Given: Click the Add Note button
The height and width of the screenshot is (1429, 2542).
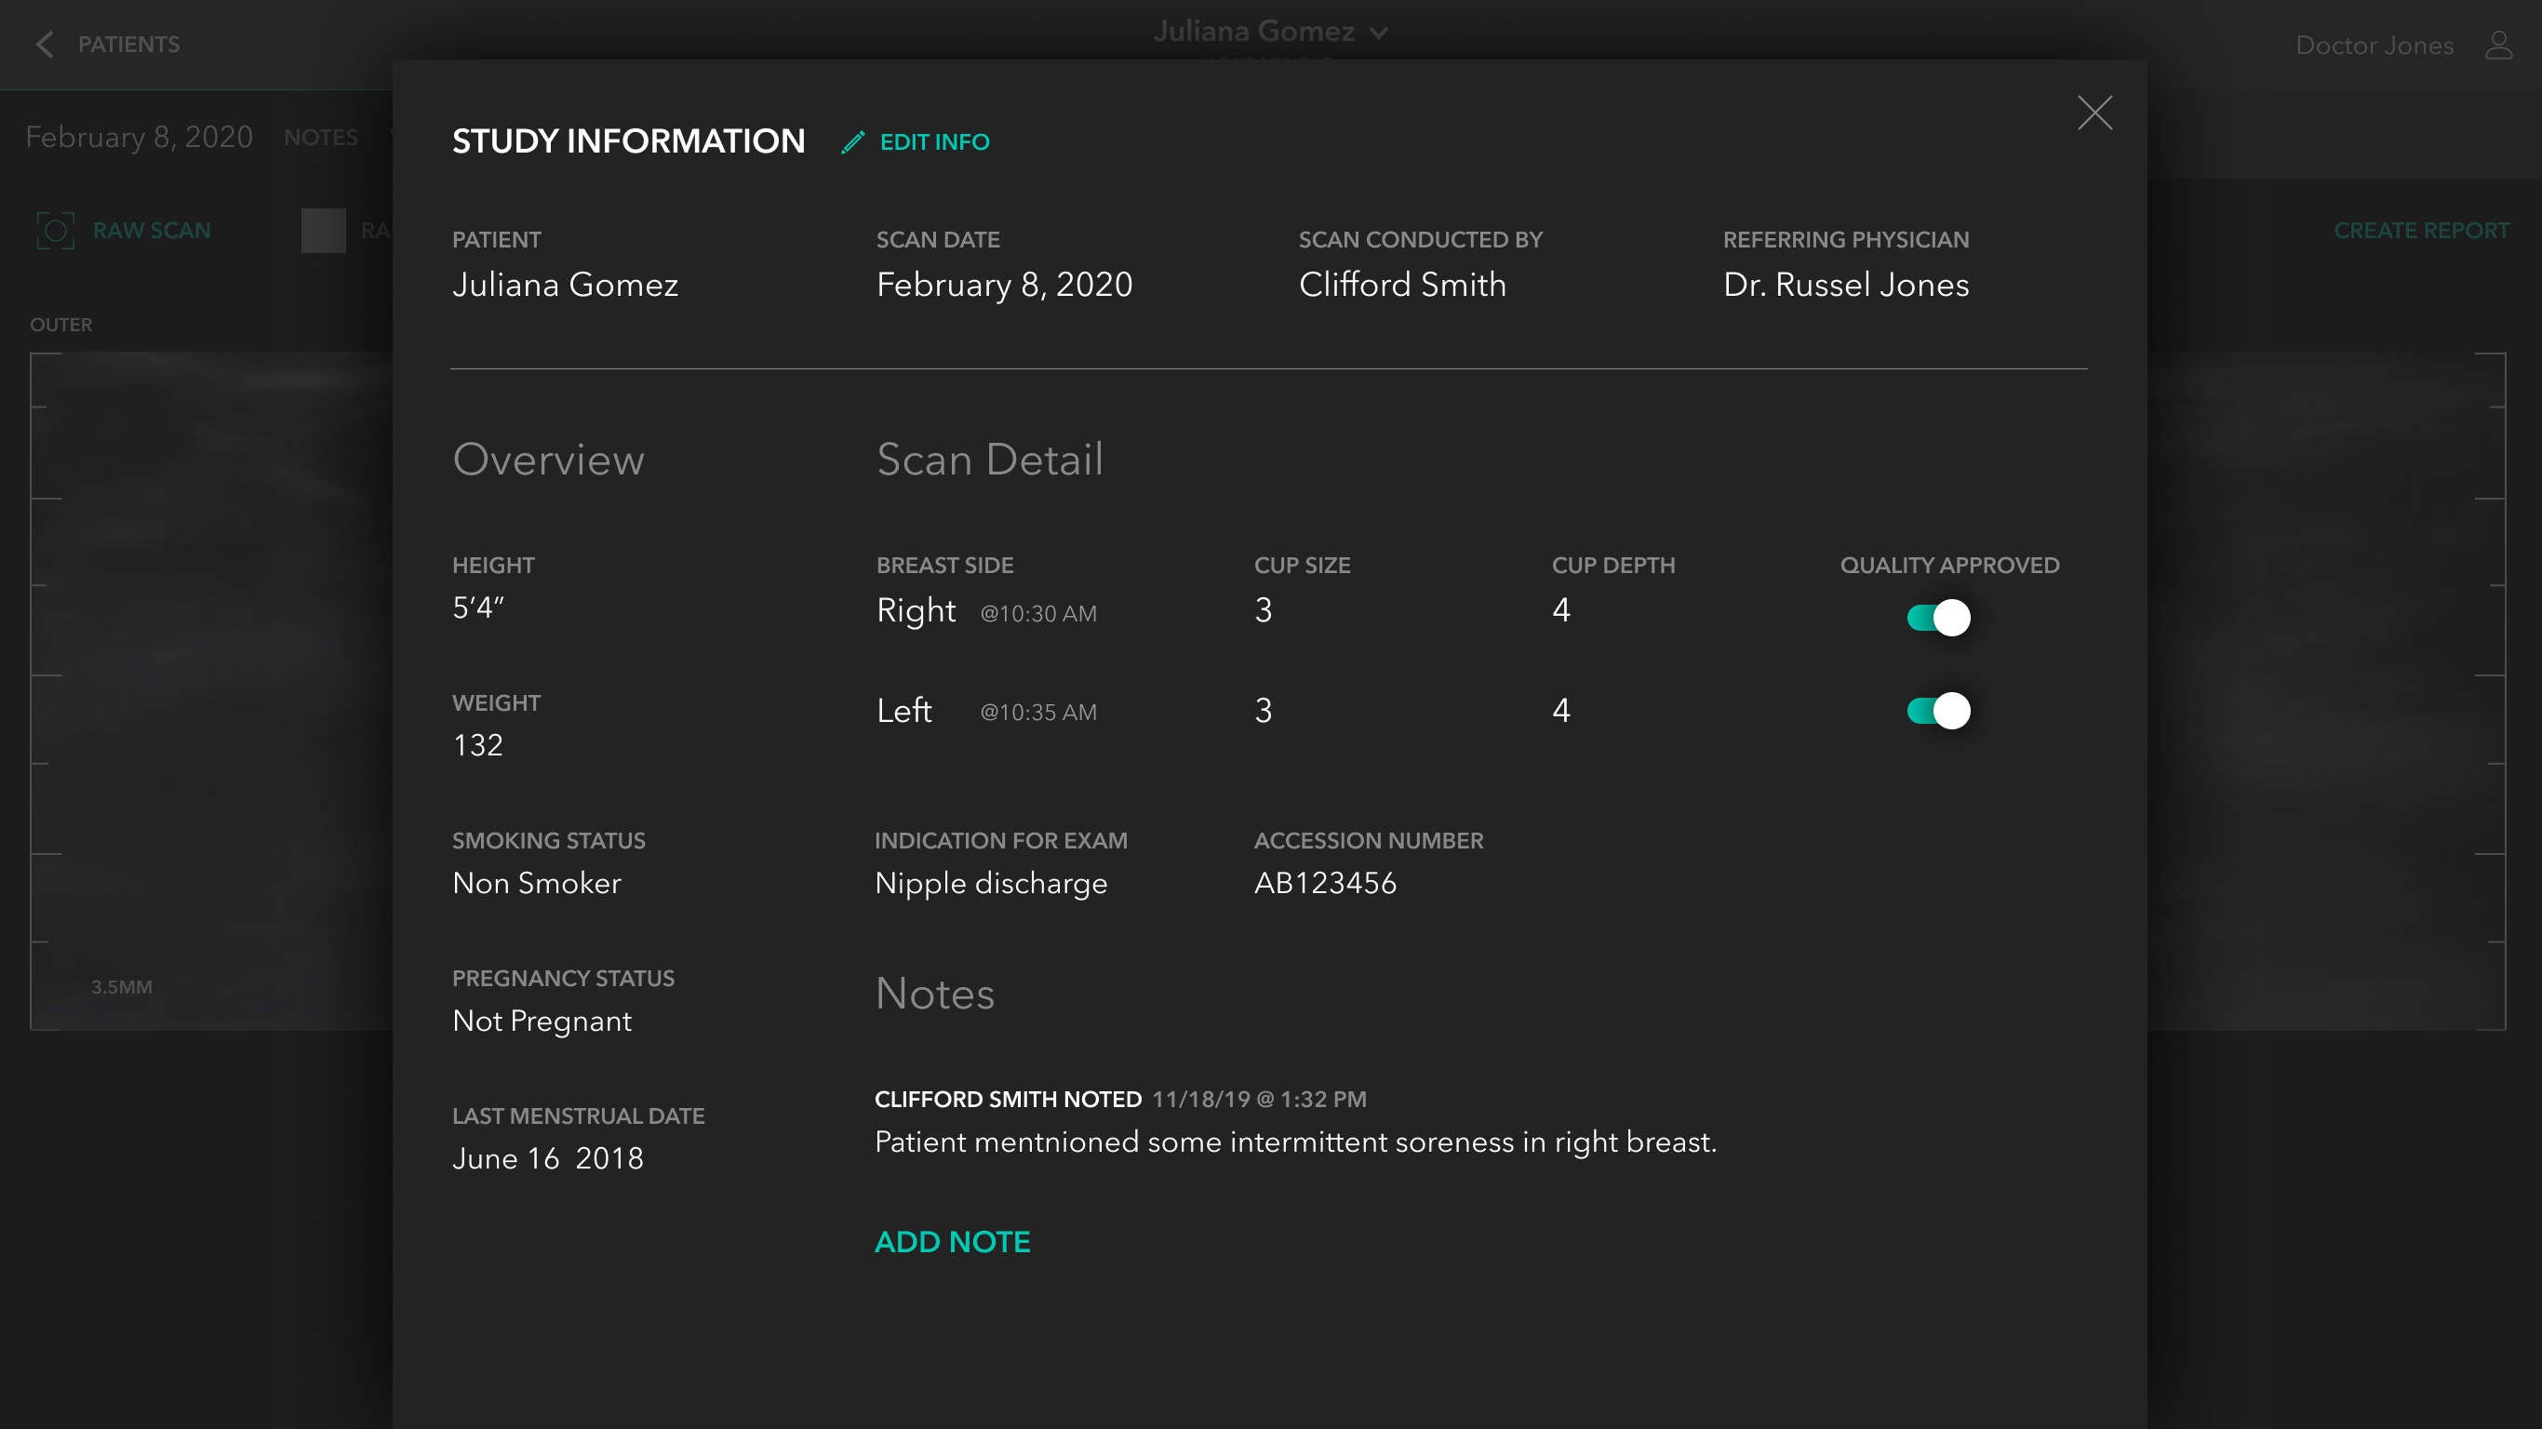Looking at the screenshot, I should [951, 1241].
